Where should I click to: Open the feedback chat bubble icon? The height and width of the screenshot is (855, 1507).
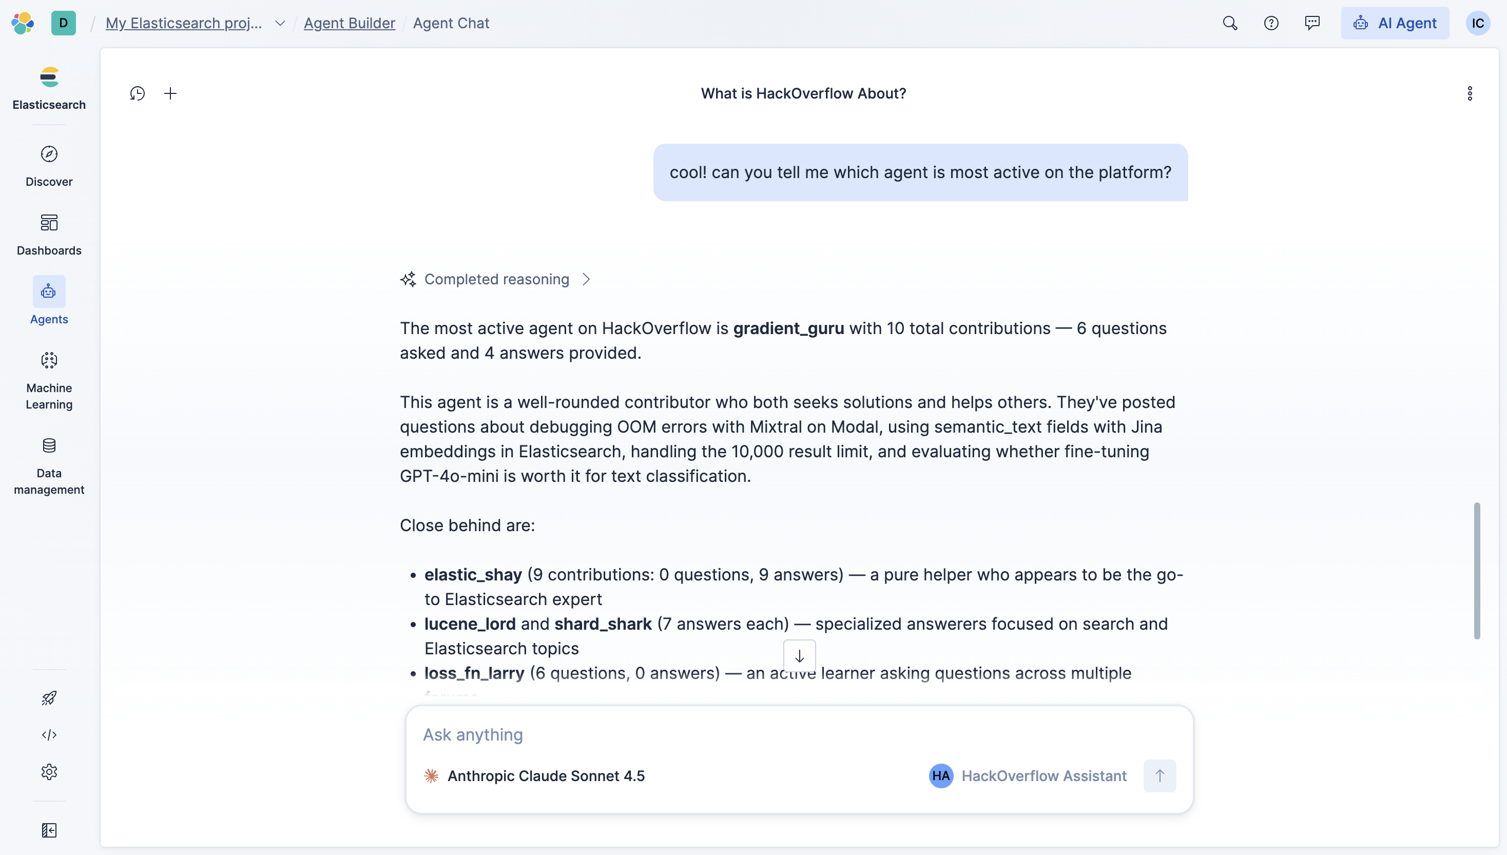(x=1312, y=23)
